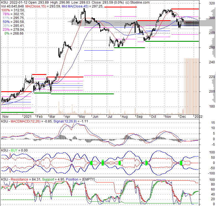Screen dimensions: 216x206
Task: Click the May month marker on timeline
Action: click(82, 117)
